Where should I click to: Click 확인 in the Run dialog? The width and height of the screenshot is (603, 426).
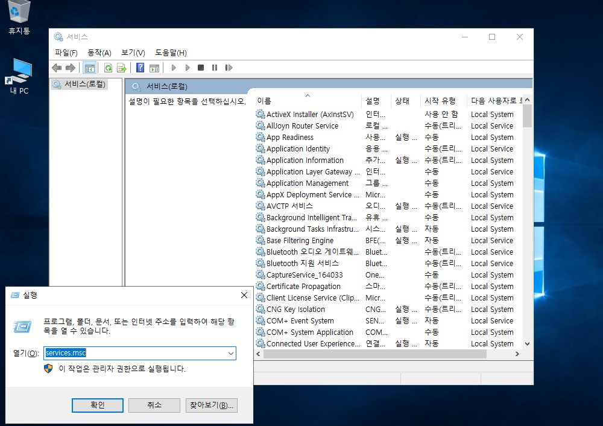pos(98,405)
